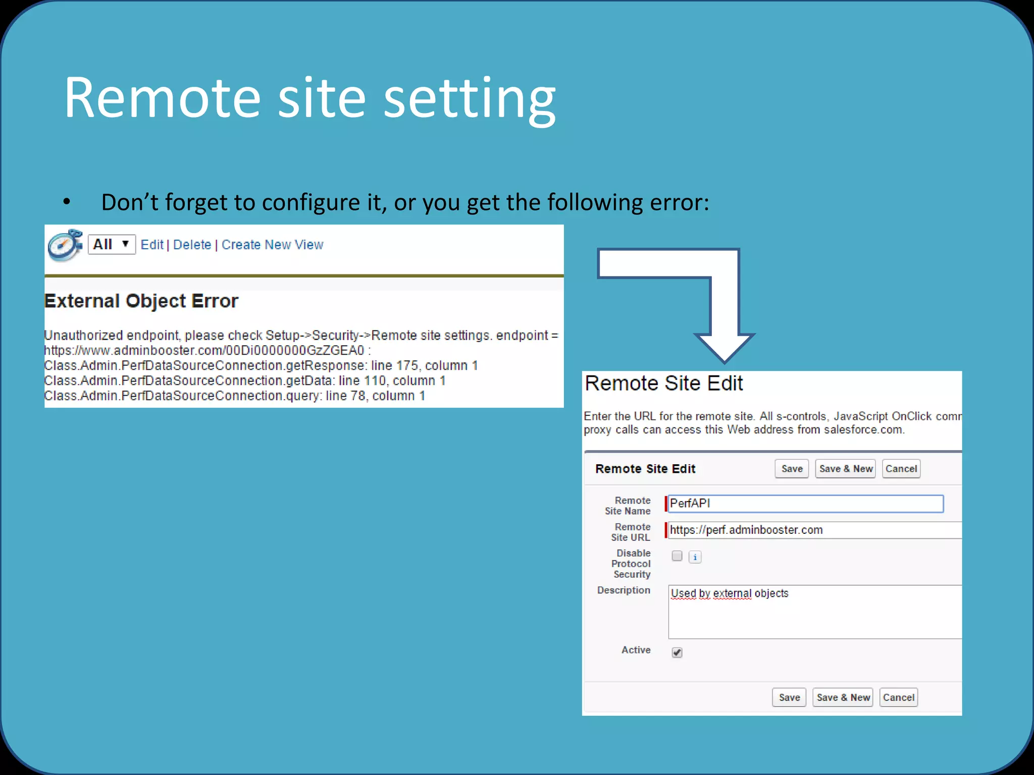Click the query line 78 stack trace entry
This screenshot has width=1034, height=775.
(235, 396)
